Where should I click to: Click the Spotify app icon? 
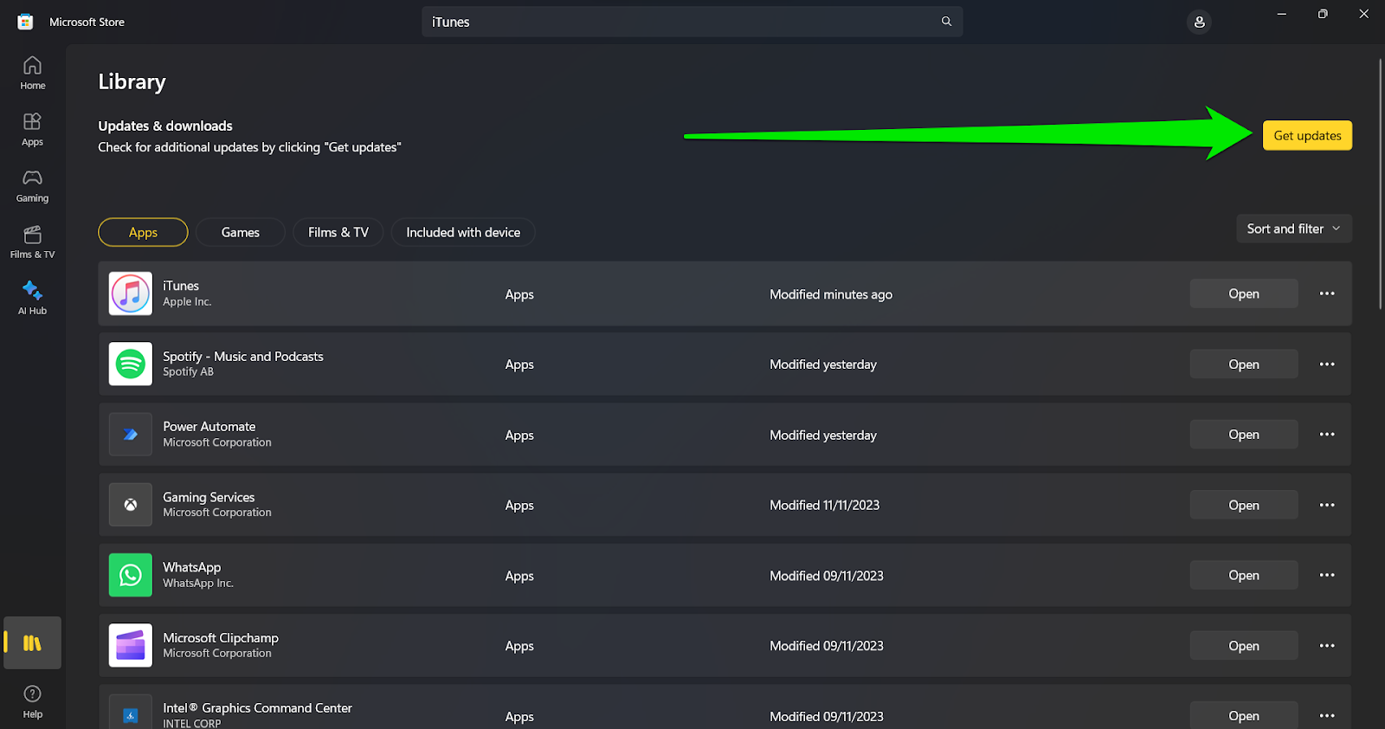[131, 364]
